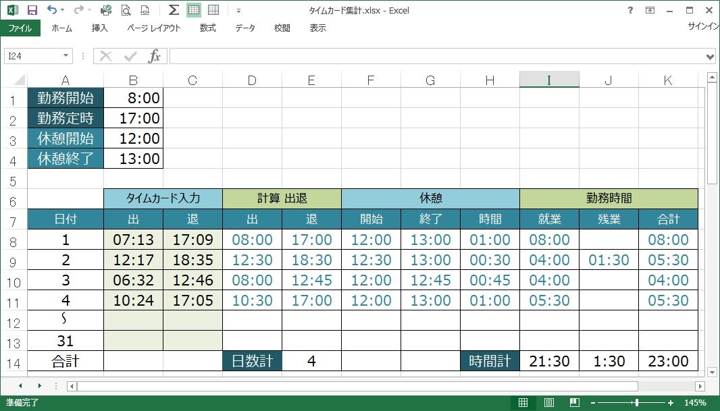Click the zoom slider handle
The height and width of the screenshot is (411, 720).
coord(636,403)
